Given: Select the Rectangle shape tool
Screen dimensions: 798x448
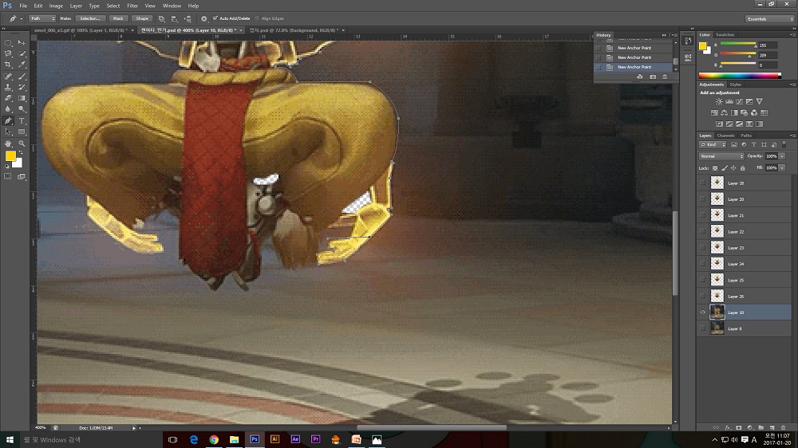Looking at the screenshot, I should coord(22,132).
